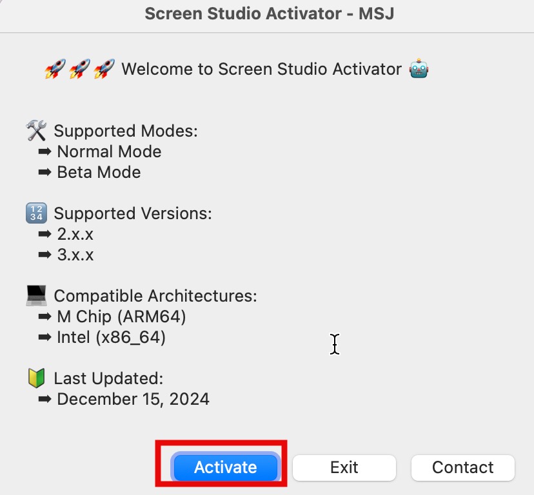The width and height of the screenshot is (534, 495).
Task: Click the robot emoji after the welcome text
Action: (419, 69)
